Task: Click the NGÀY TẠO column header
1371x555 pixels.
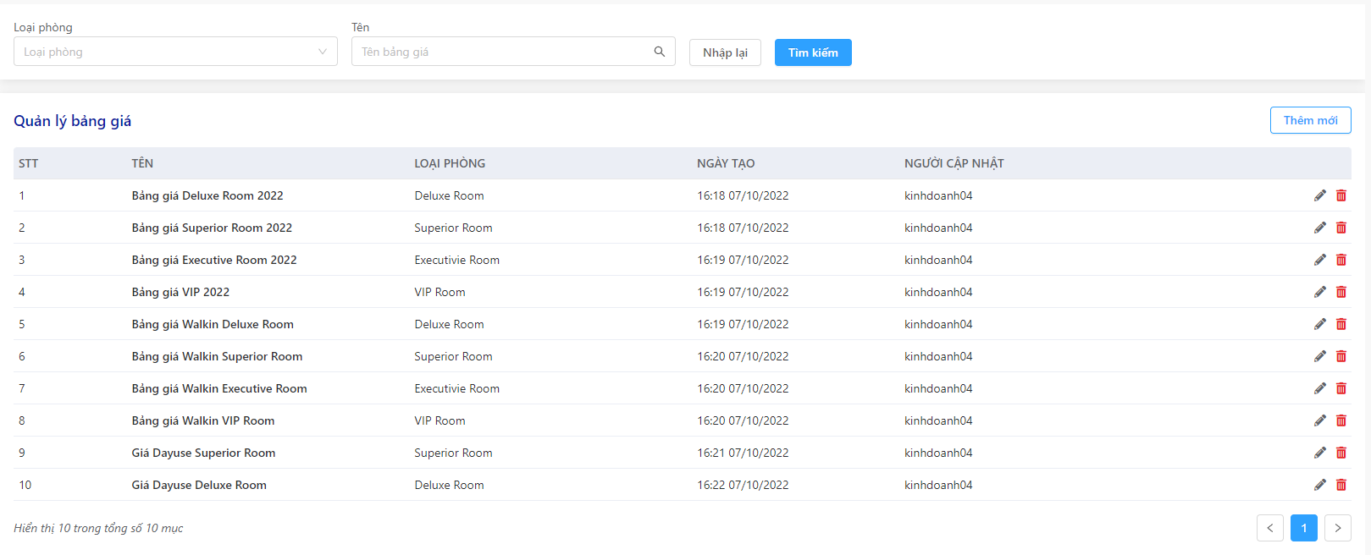Action: tap(726, 163)
